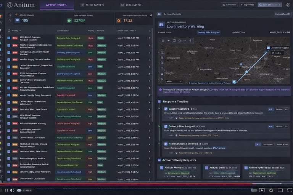Open the Anitum Mumbai delivery request card
Image resolution: width=293 pixels, height=195 pixels.
179,172
